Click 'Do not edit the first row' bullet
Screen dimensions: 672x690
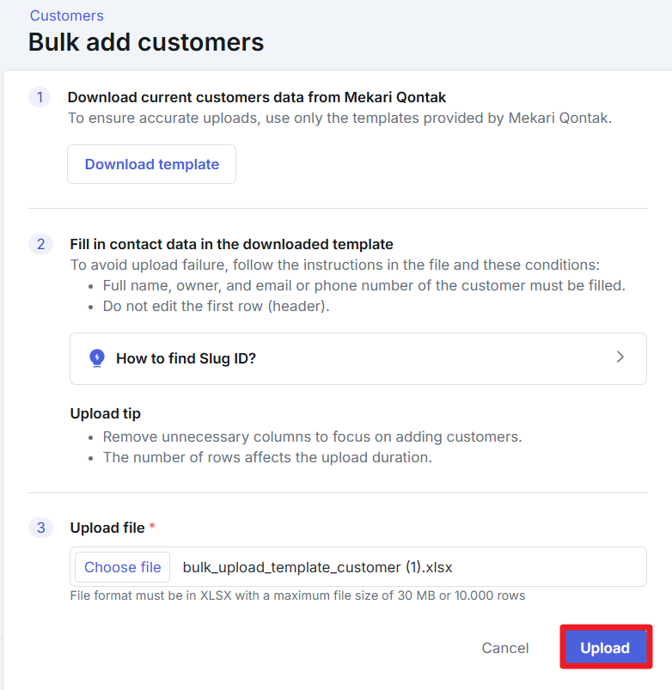(216, 305)
